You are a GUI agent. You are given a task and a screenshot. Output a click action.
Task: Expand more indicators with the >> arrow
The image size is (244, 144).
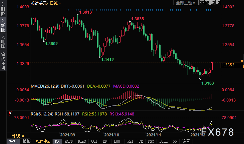coord(175,141)
